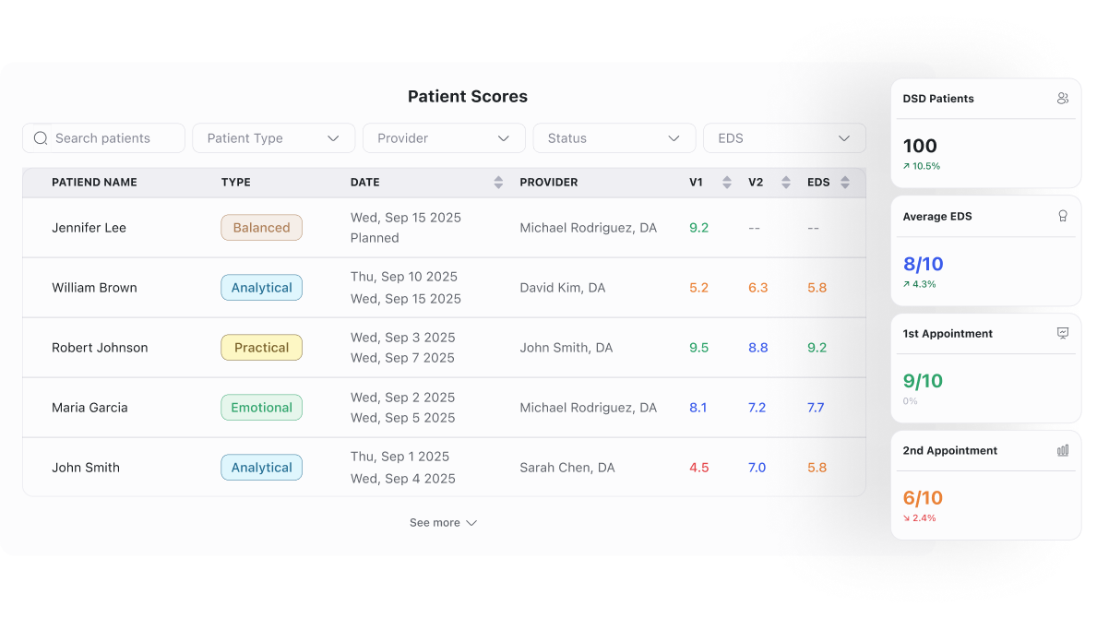Toggle Maria Garcia's Emotional type badge

261,407
